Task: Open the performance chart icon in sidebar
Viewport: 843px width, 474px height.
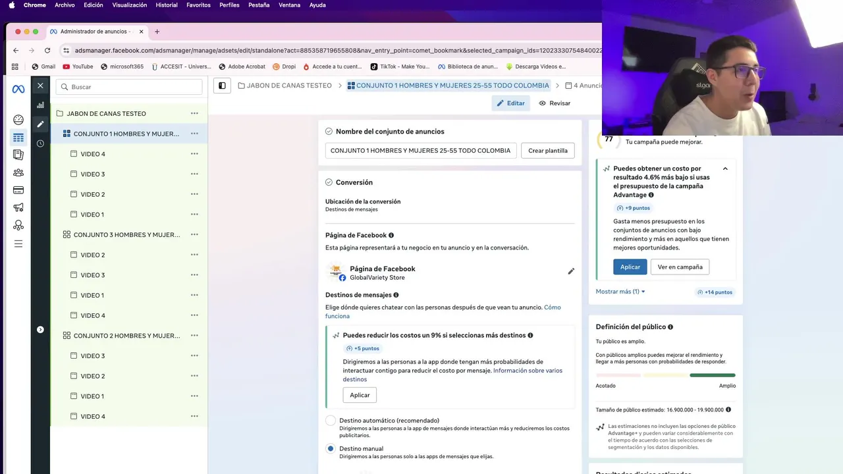Action: pos(40,105)
